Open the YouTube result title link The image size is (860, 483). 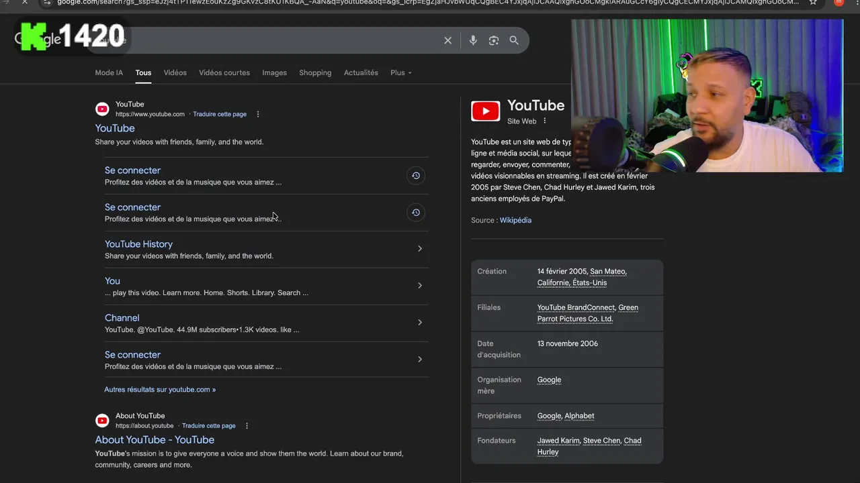pyautogui.click(x=115, y=128)
